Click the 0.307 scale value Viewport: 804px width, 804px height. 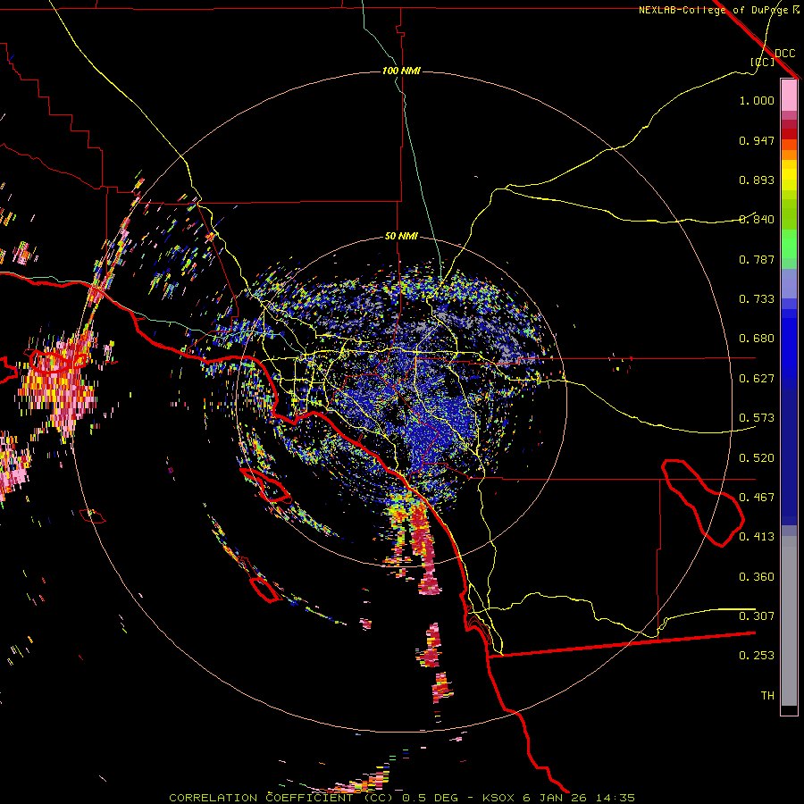click(757, 616)
